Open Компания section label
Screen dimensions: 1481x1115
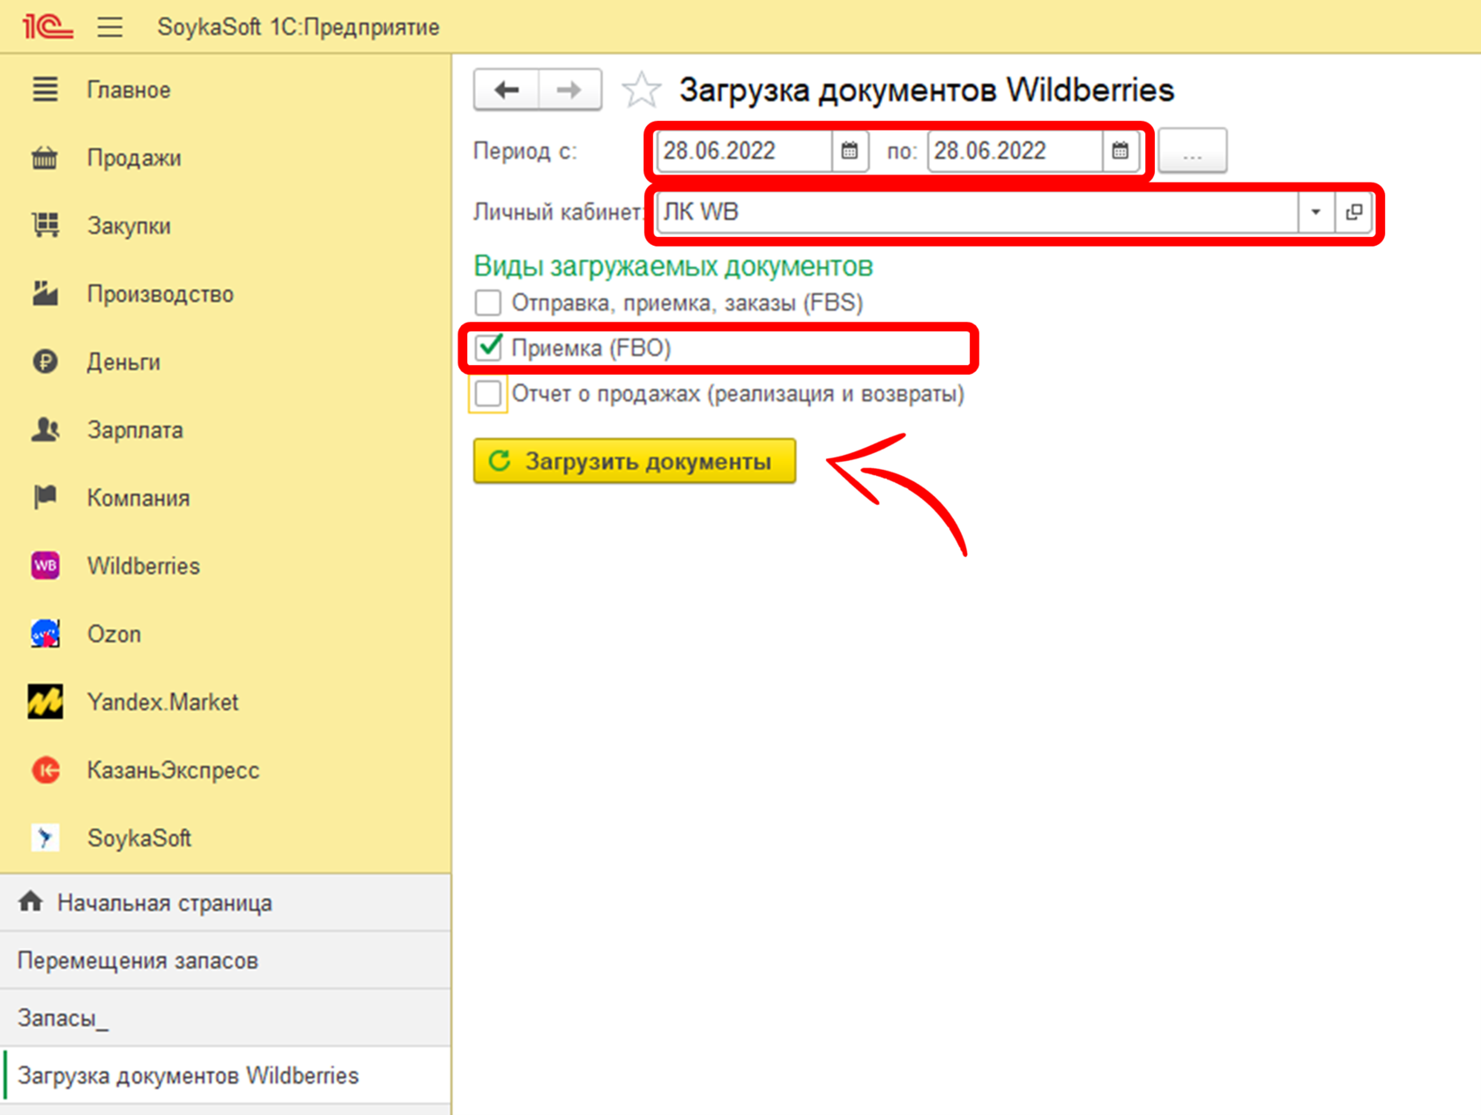point(138,498)
